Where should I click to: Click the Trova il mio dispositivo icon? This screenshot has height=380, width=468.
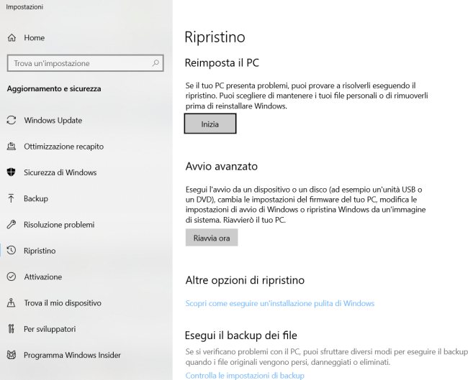coord(11,303)
